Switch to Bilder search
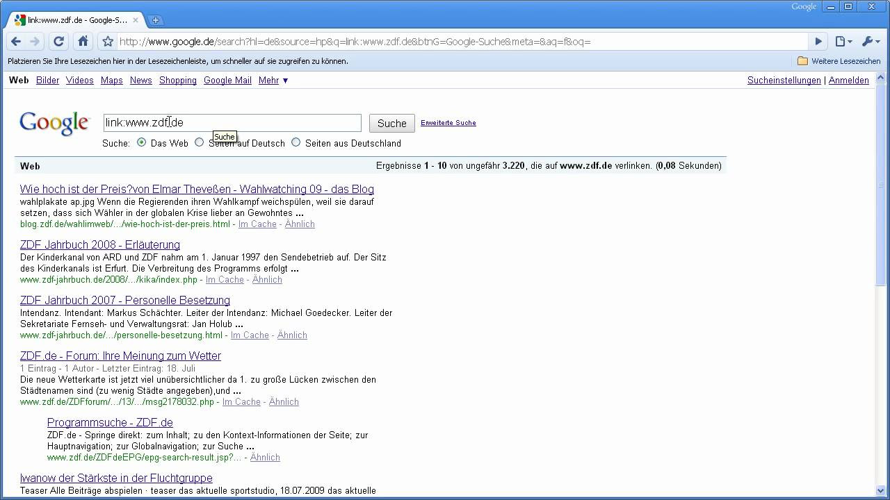This screenshot has height=500, width=890. click(x=47, y=81)
